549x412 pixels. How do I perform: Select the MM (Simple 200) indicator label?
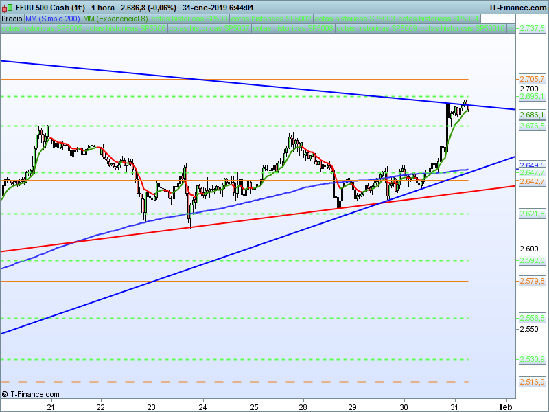pos(53,19)
